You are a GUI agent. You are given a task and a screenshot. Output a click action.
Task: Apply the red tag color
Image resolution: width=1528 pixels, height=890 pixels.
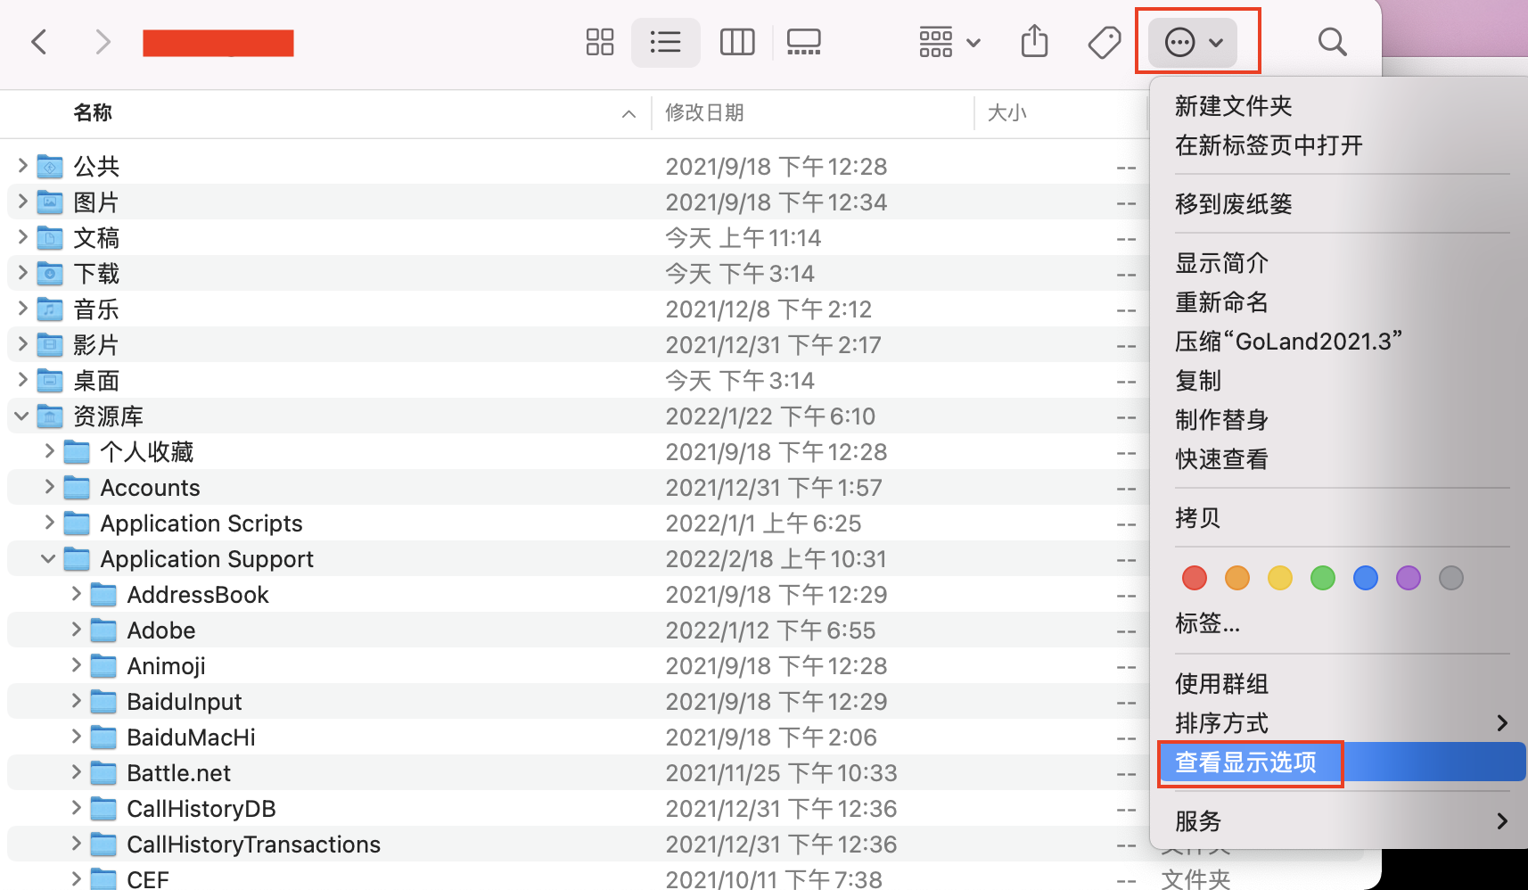[1195, 578]
